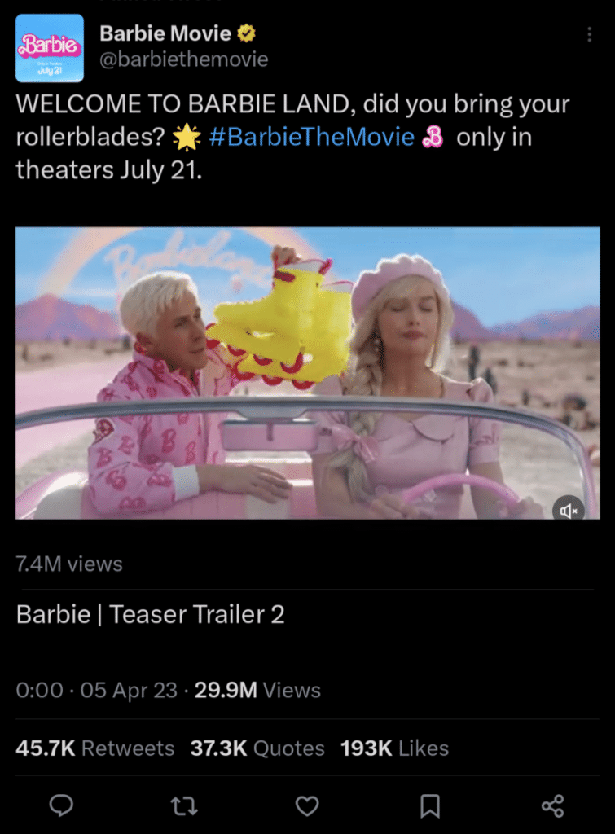Open the Barbie Movie profile picture
615x834 pixels.
[x=49, y=48]
